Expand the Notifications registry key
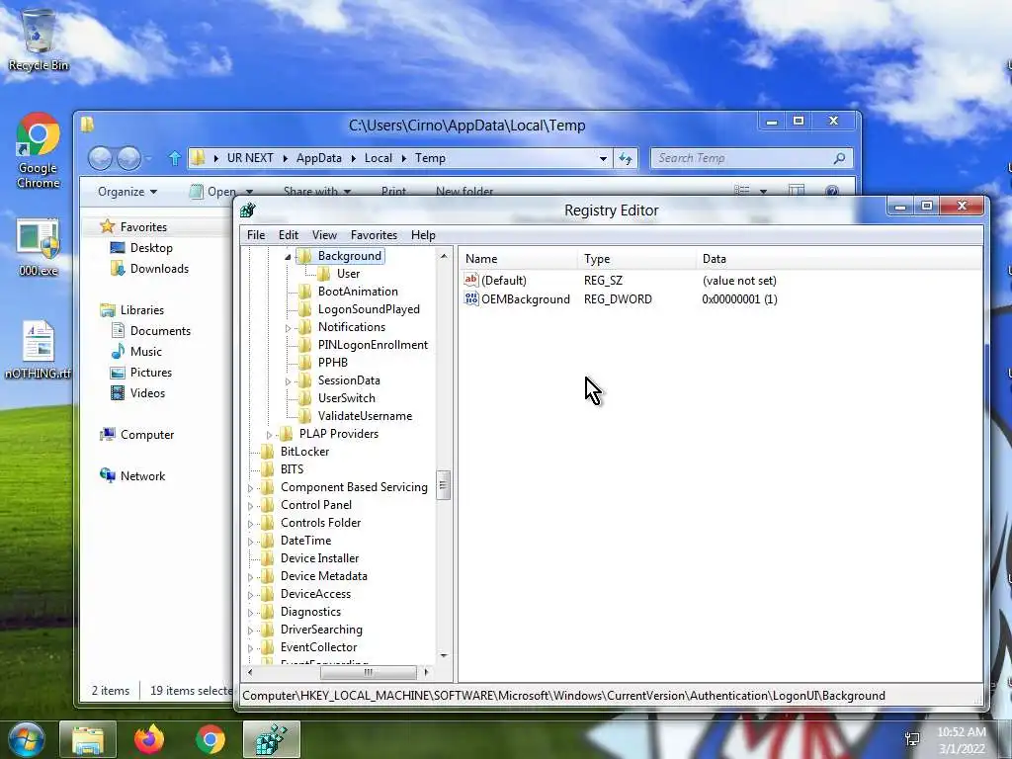The image size is (1012, 759). click(x=288, y=328)
